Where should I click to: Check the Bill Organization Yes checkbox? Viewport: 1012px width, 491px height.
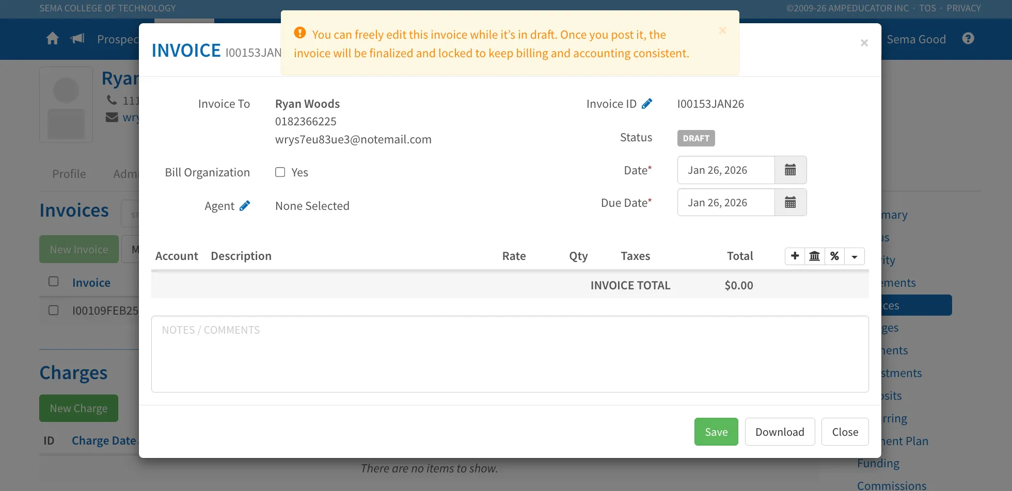click(x=280, y=172)
